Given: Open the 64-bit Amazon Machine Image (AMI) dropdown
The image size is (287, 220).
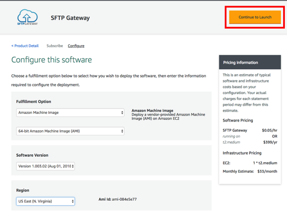Looking at the screenshot, I should [70, 131].
